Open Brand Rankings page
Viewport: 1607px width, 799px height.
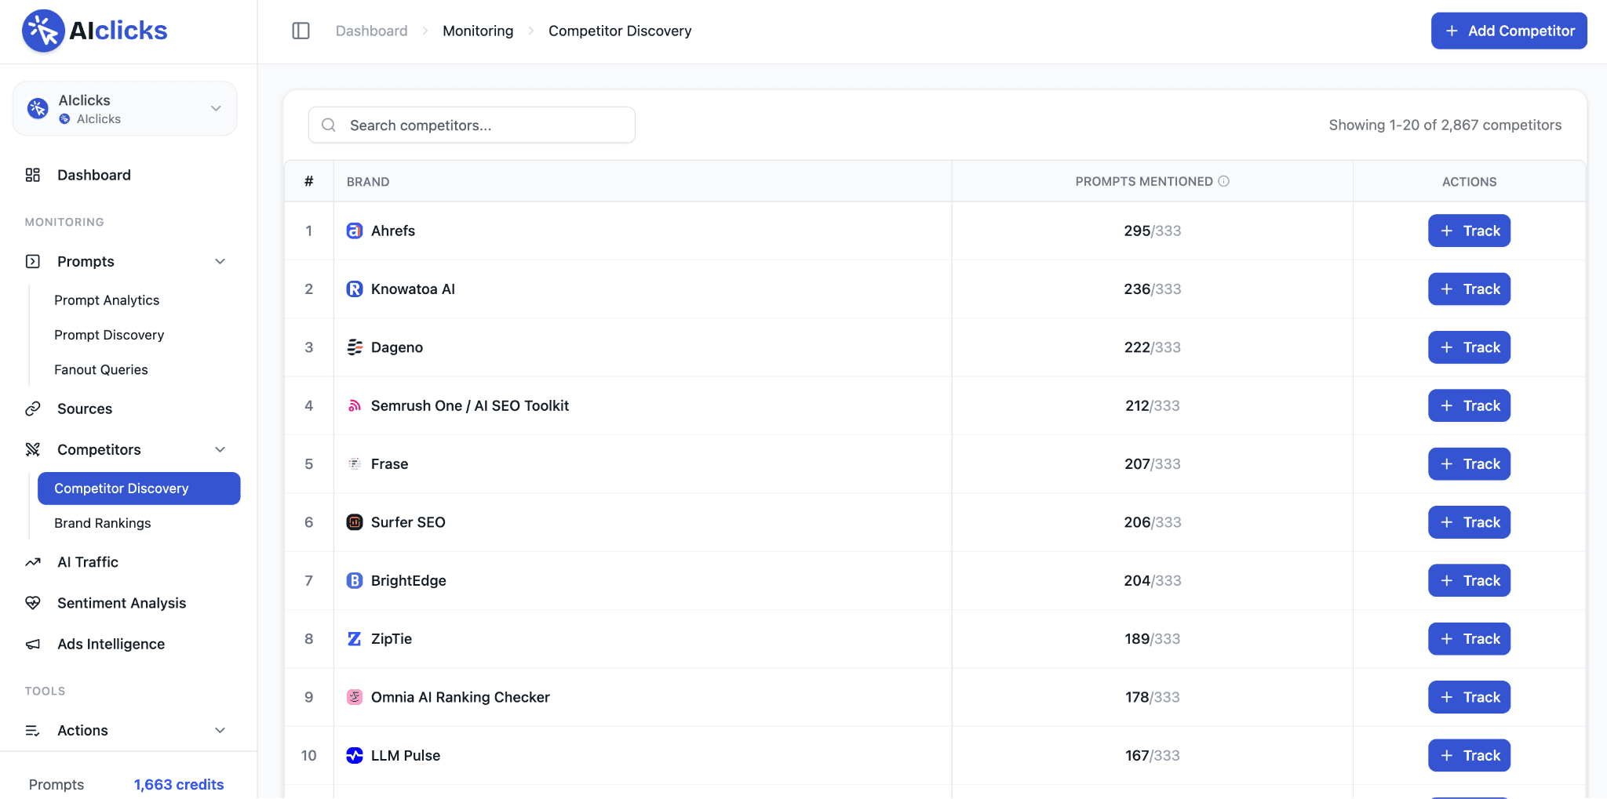(103, 523)
